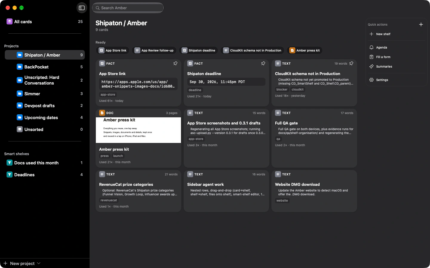Click the Search Amber field

(128, 8)
